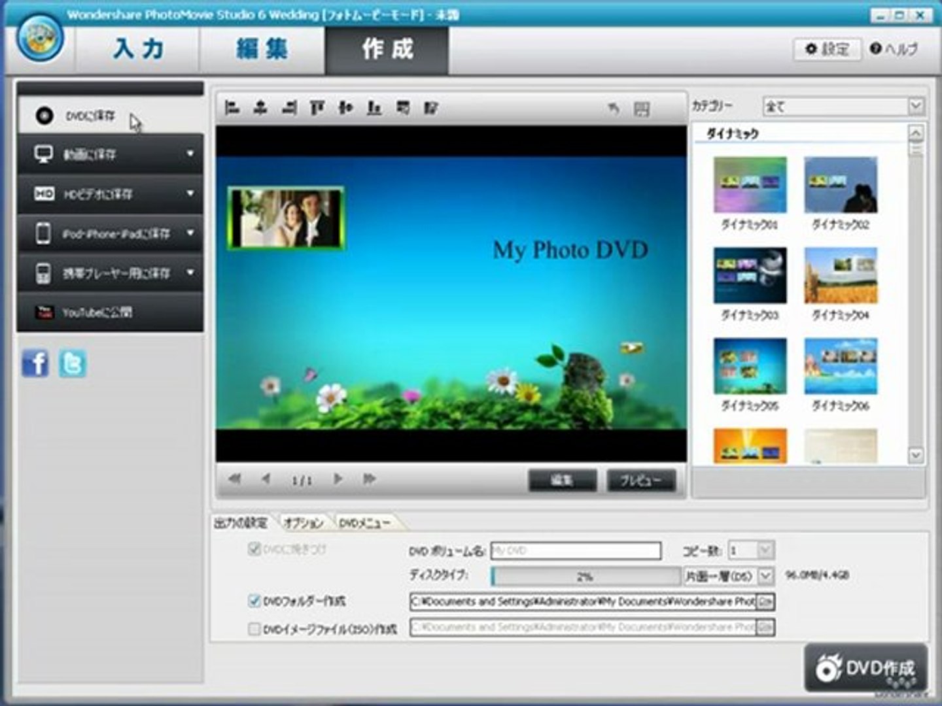Click the YouTubeに公開 option
This screenshot has height=706, width=942.
(110, 312)
